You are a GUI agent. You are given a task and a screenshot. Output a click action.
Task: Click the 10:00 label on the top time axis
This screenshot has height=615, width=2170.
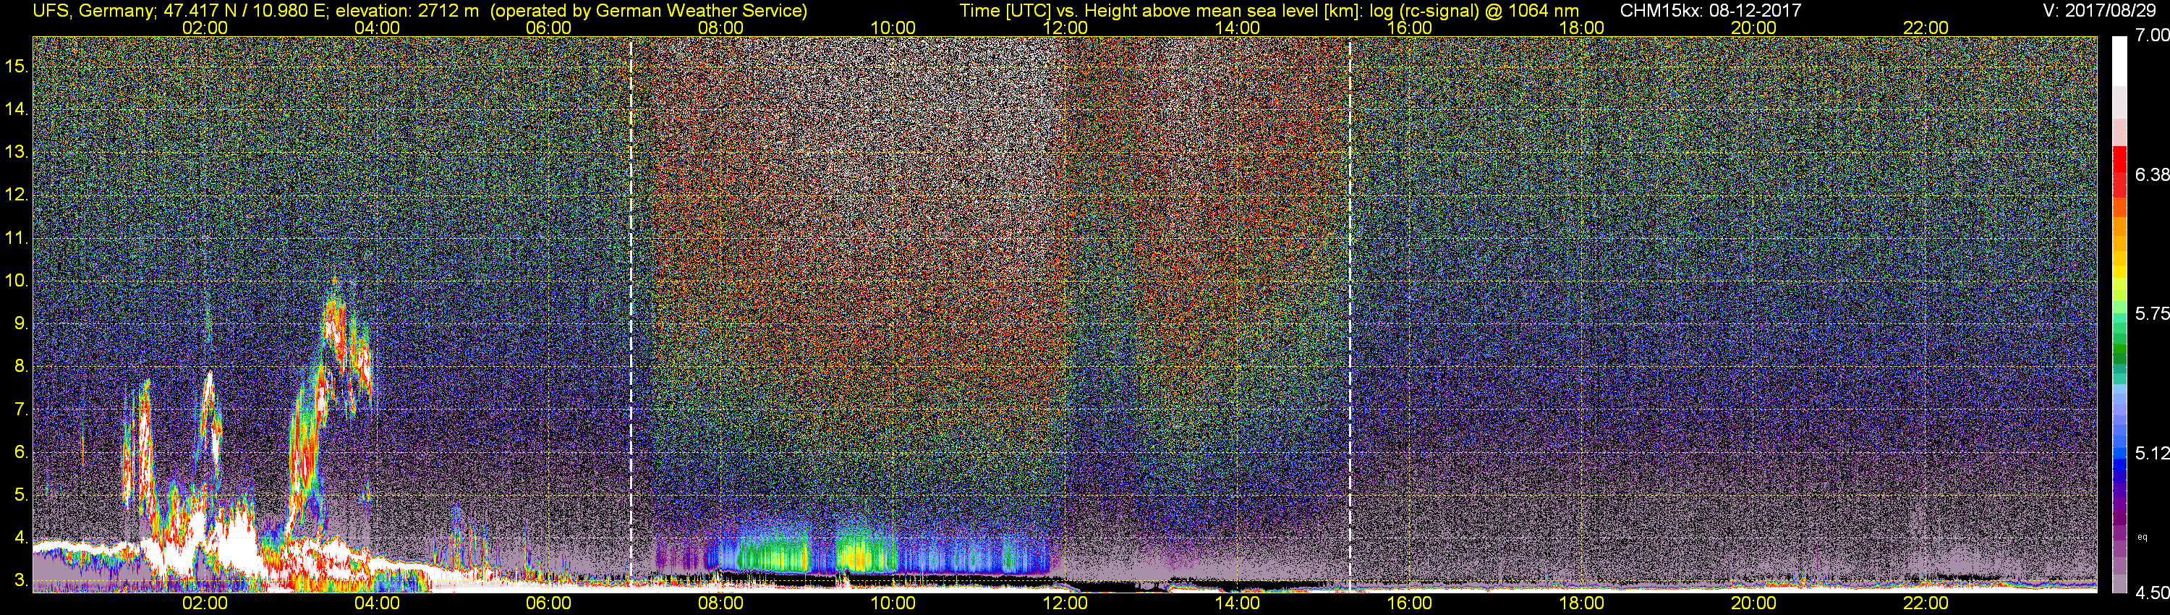pyautogui.click(x=893, y=27)
